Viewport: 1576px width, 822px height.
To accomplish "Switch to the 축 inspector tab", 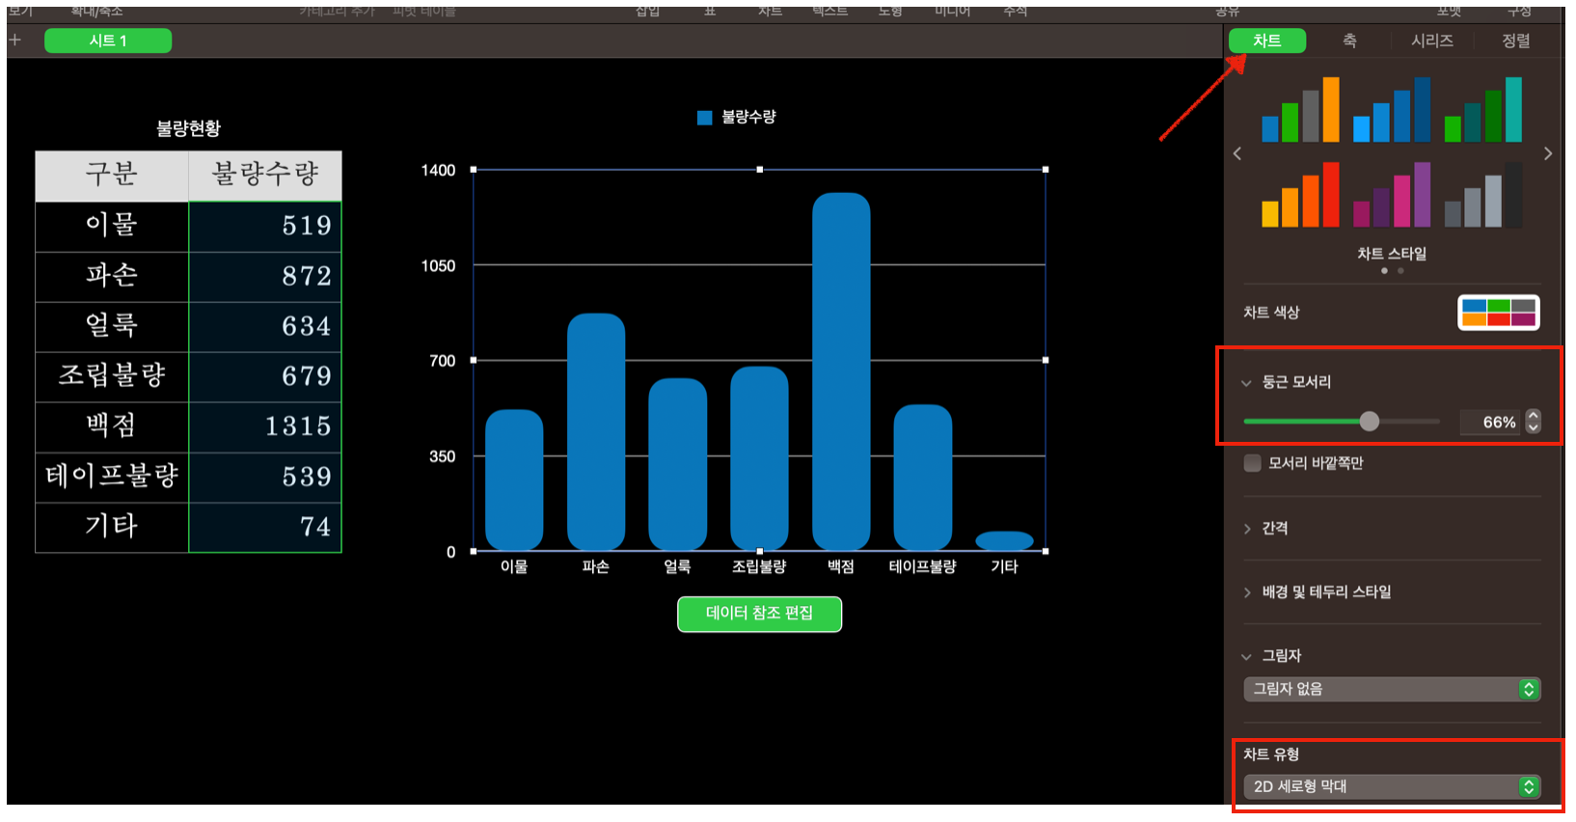I will tap(1349, 41).
